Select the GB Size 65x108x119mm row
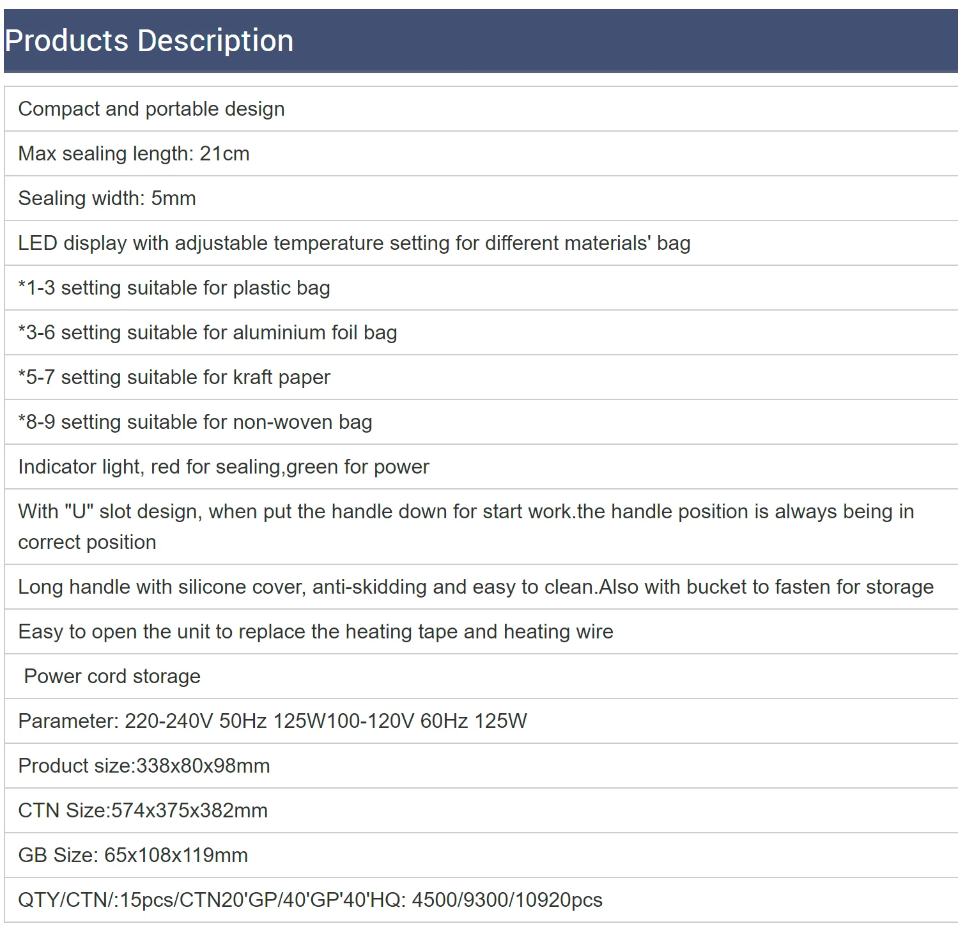 (x=133, y=856)
